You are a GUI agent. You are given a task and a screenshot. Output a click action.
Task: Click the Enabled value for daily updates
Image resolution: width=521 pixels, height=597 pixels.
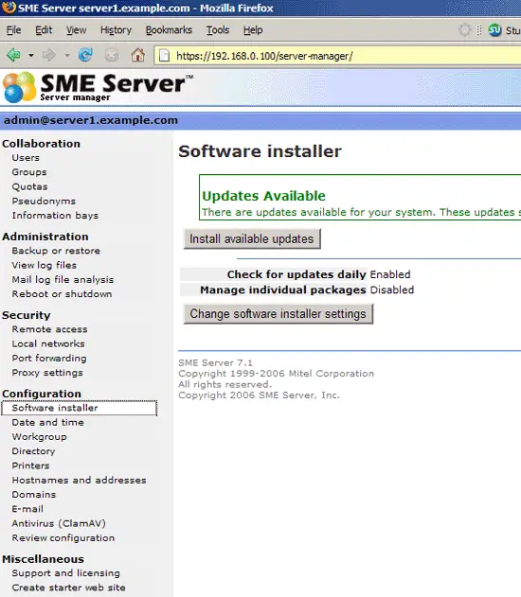tap(390, 274)
